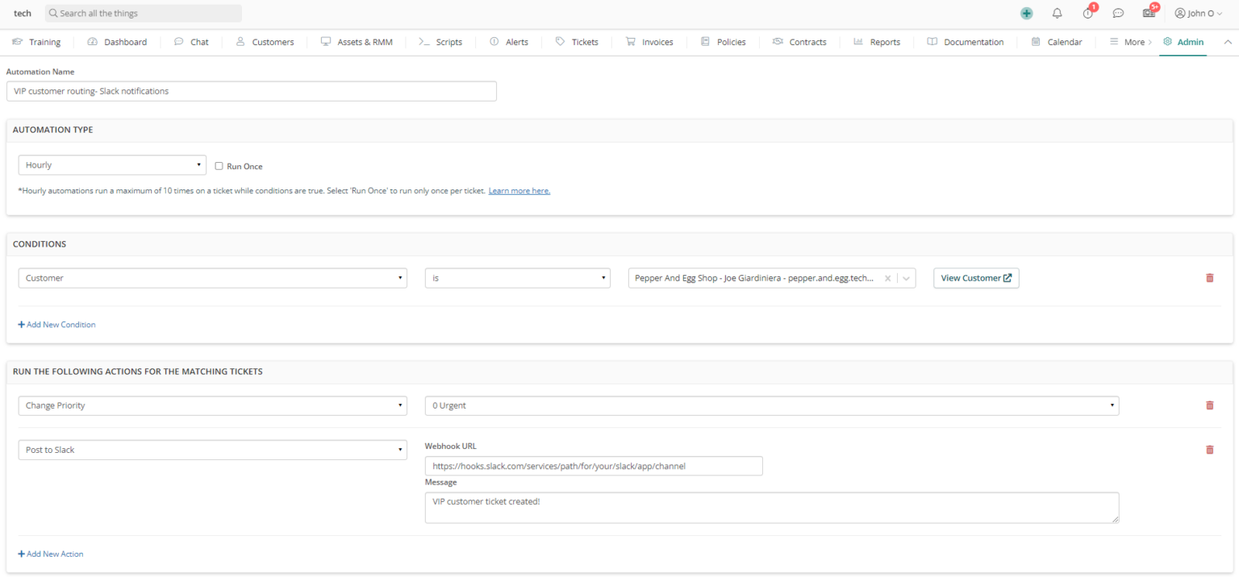Open the Learn more here link
The height and width of the screenshot is (577, 1239).
click(519, 191)
